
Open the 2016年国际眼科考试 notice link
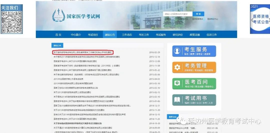[x=75, y=61]
